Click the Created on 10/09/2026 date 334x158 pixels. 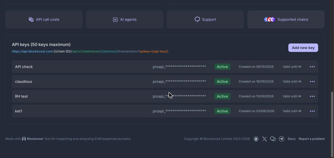(x=256, y=96)
